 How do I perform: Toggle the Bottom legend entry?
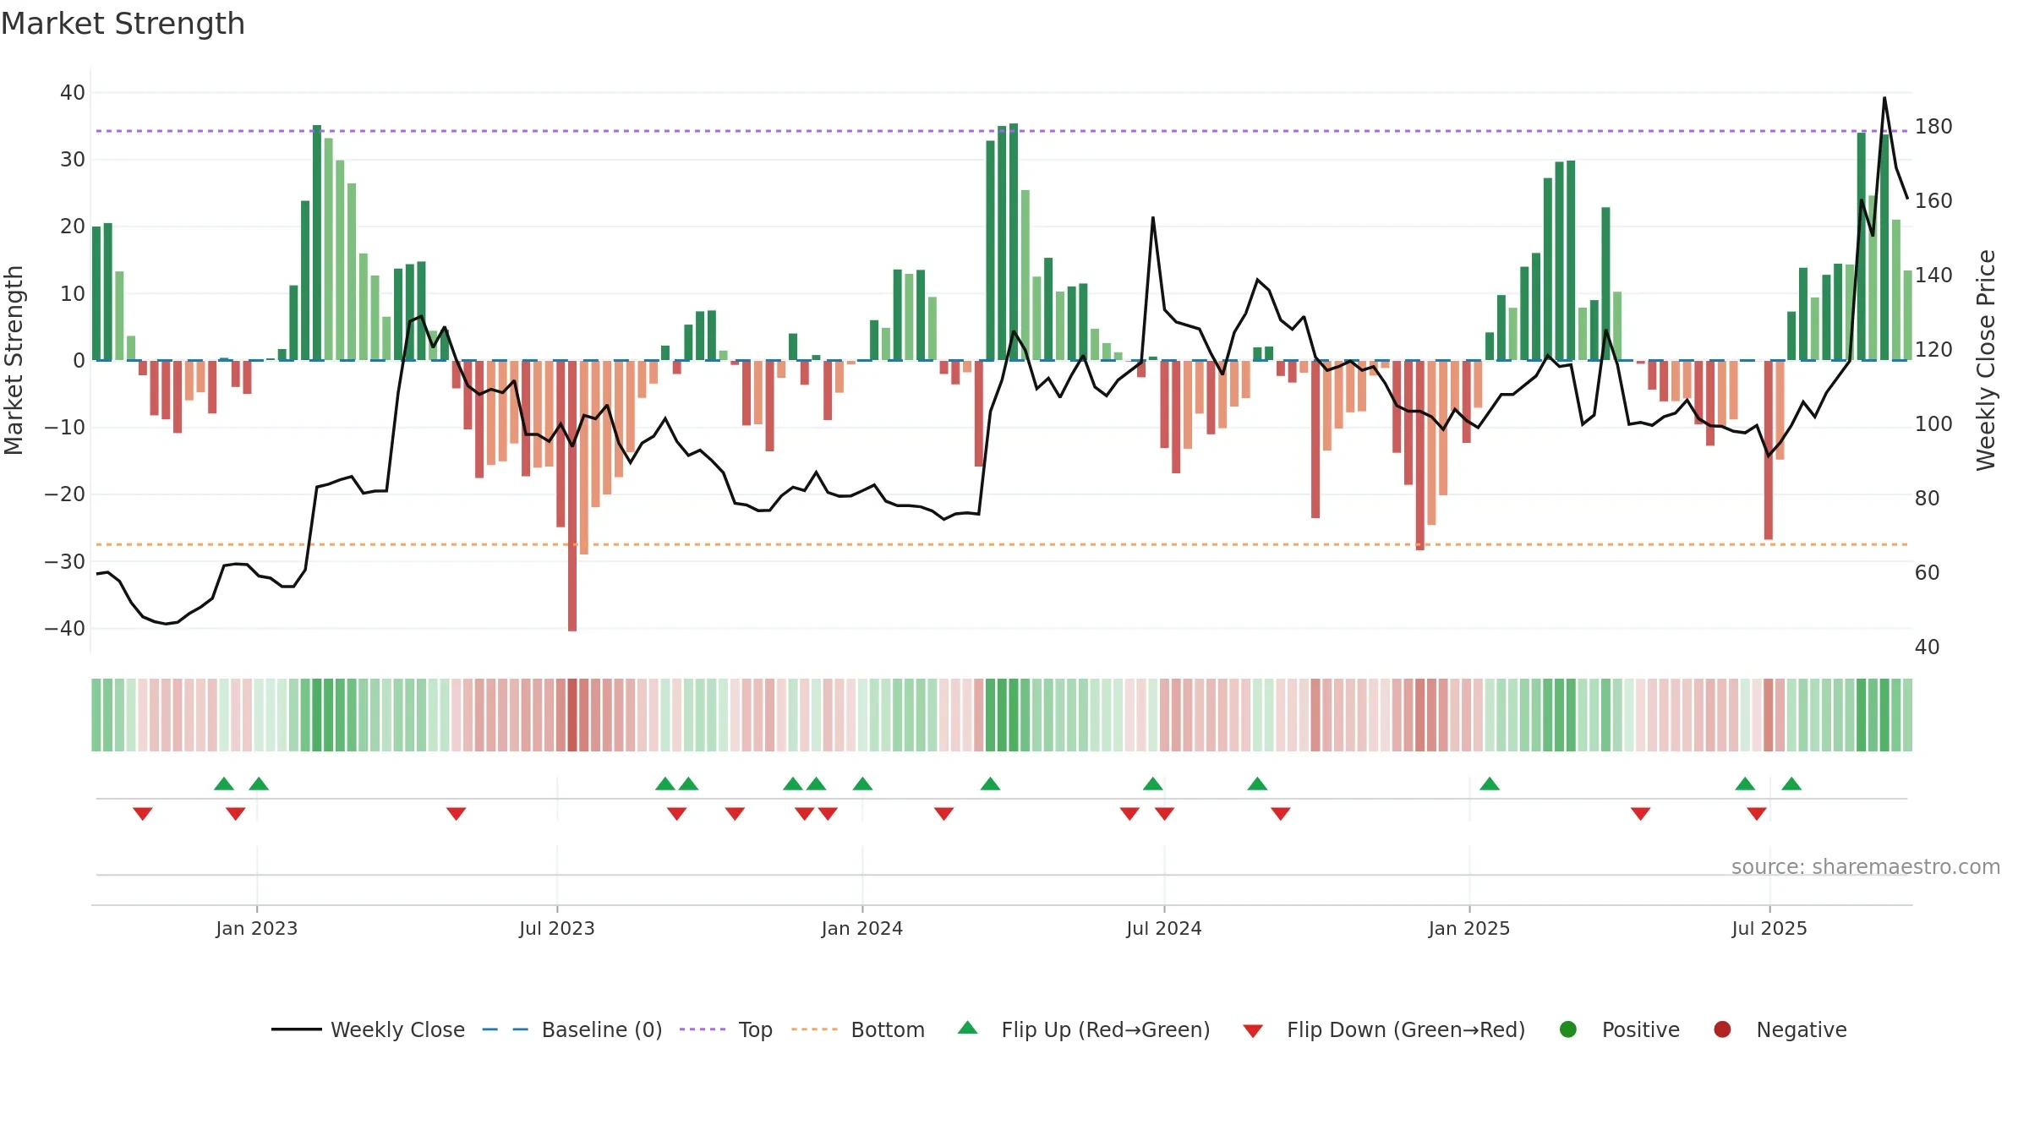(x=857, y=1029)
